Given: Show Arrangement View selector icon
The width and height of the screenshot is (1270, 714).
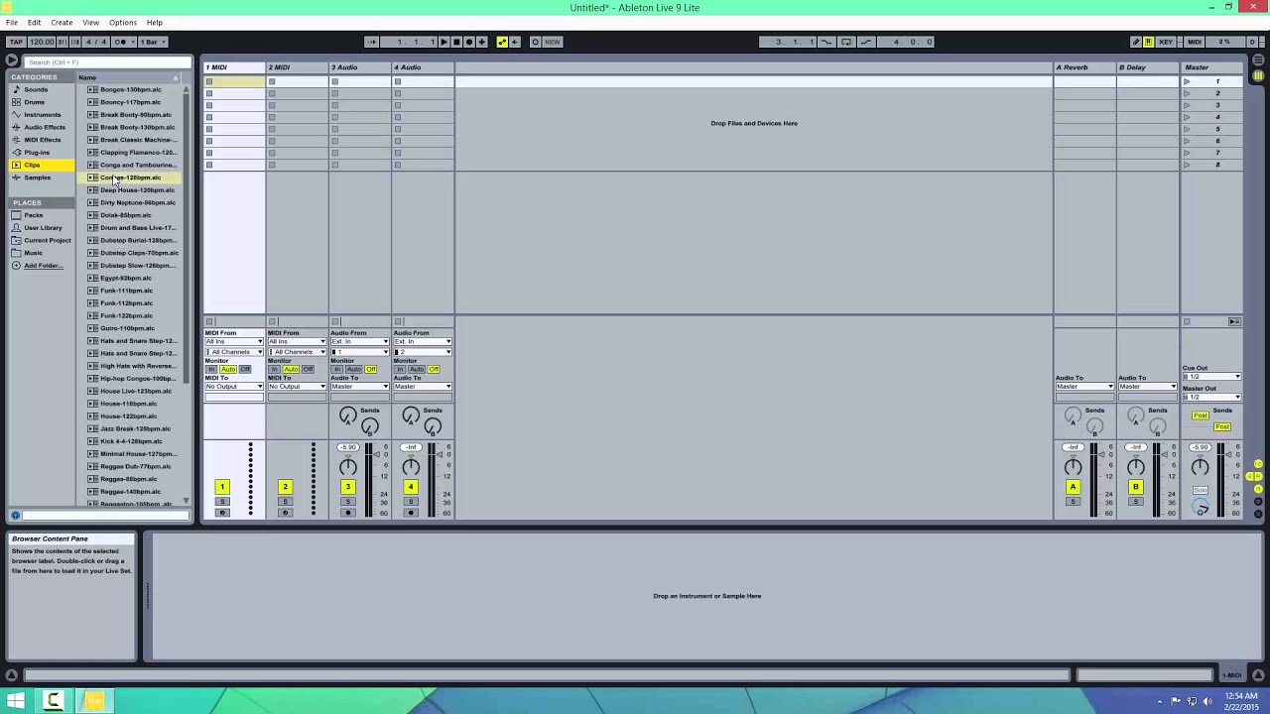Looking at the screenshot, I should pyautogui.click(x=1258, y=61).
